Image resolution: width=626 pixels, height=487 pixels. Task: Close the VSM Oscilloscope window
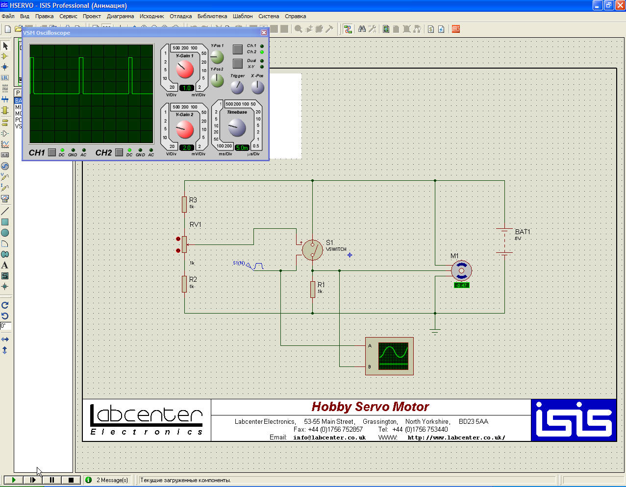(x=264, y=33)
